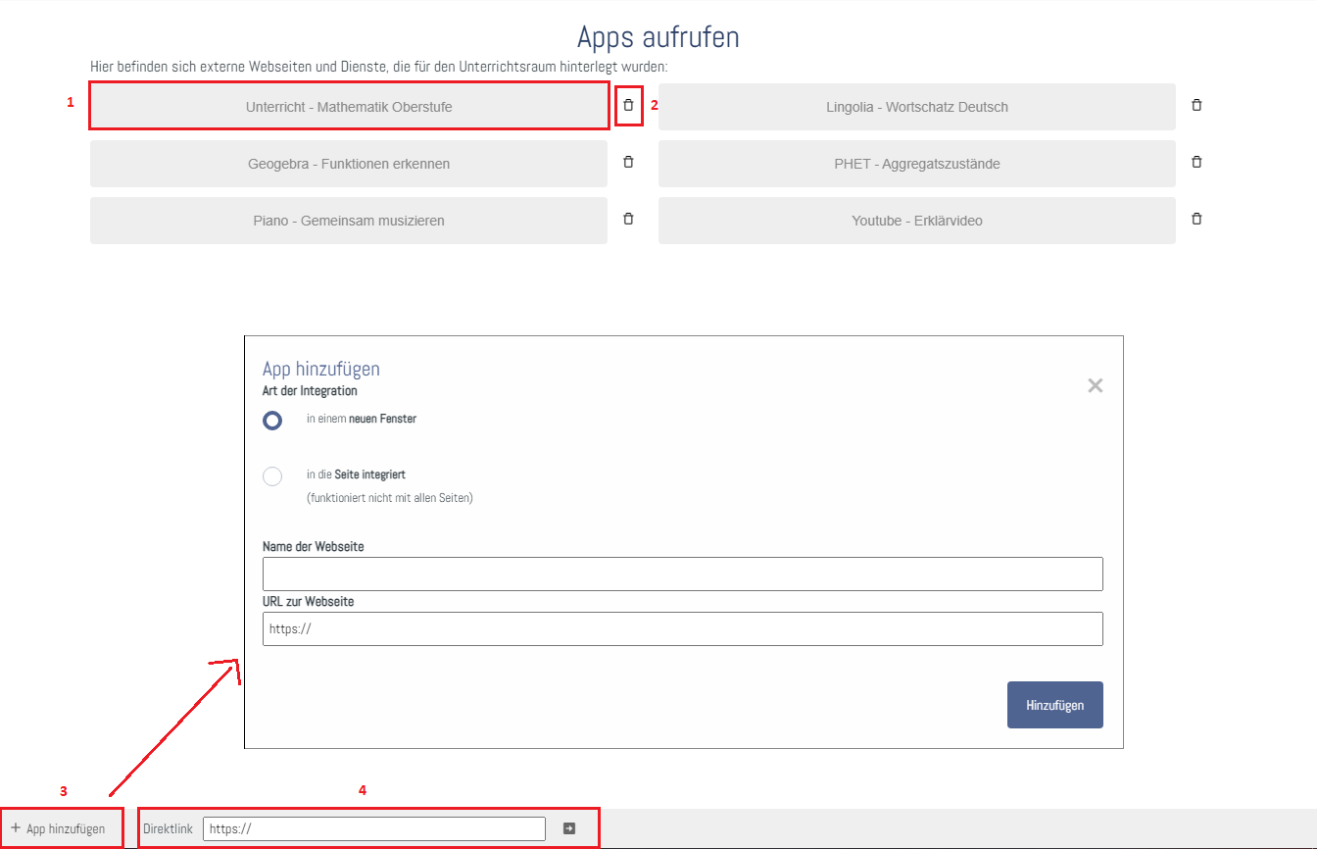Click the blue Hinzufügen button
The height and width of the screenshot is (849, 1317).
tap(1054, 705)
